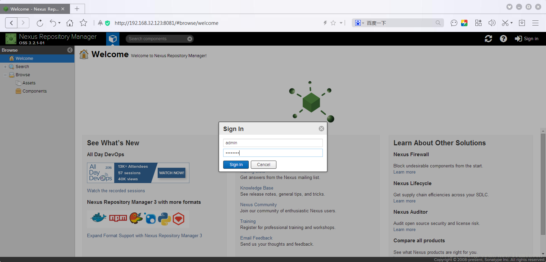This screenshot has height=262, width=546.
Task: Click the Nexus refresh icon in header
Action: coord(488,39)
